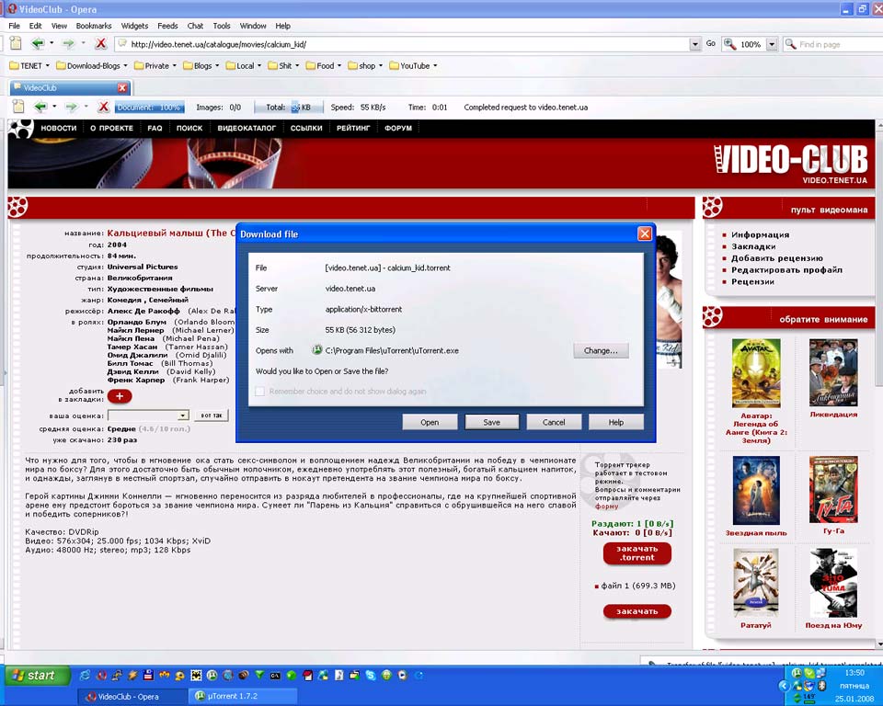Click the закачать .torrent button
The height and width of the screenshot is (706, 883).
pyautogui.click(x=636, y=553)
